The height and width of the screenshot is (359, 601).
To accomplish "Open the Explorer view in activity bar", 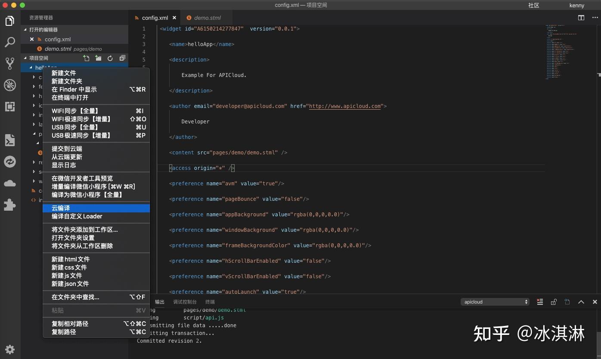I will [9, 21].
